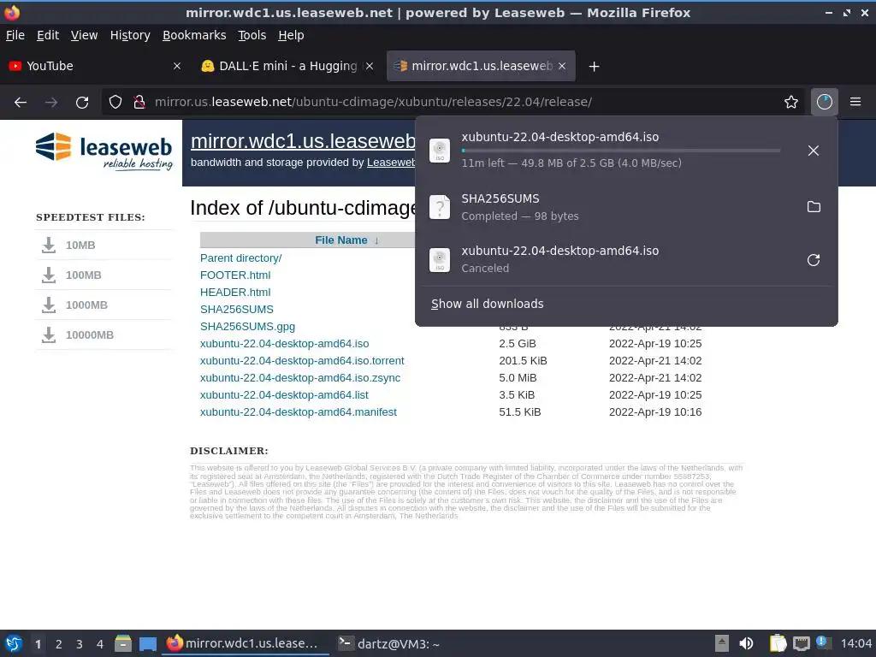Open the file manager taskbar icon
This screenshot has width=876, height=657.
pos(123,643)
